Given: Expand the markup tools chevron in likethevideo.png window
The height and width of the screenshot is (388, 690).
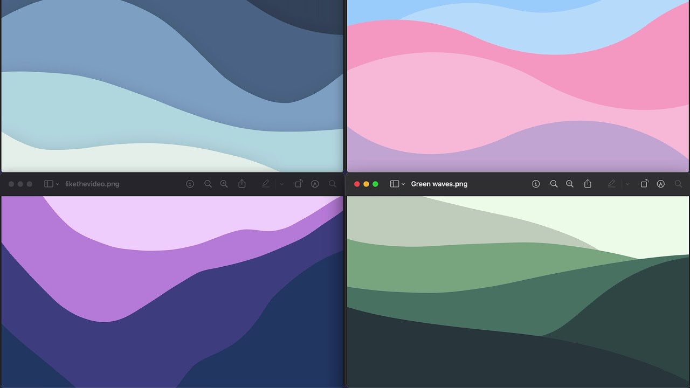Looking at the screenshot, I should (281, 184).
